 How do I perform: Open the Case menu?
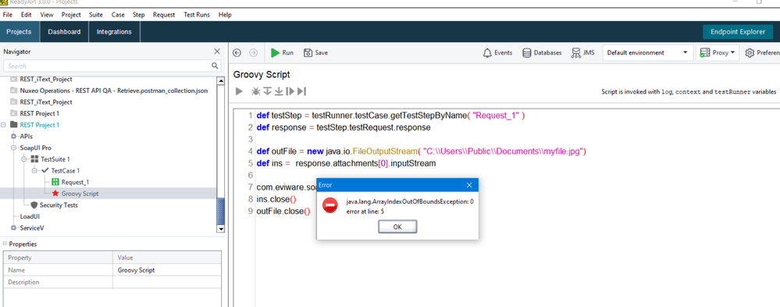coord(118,15)
